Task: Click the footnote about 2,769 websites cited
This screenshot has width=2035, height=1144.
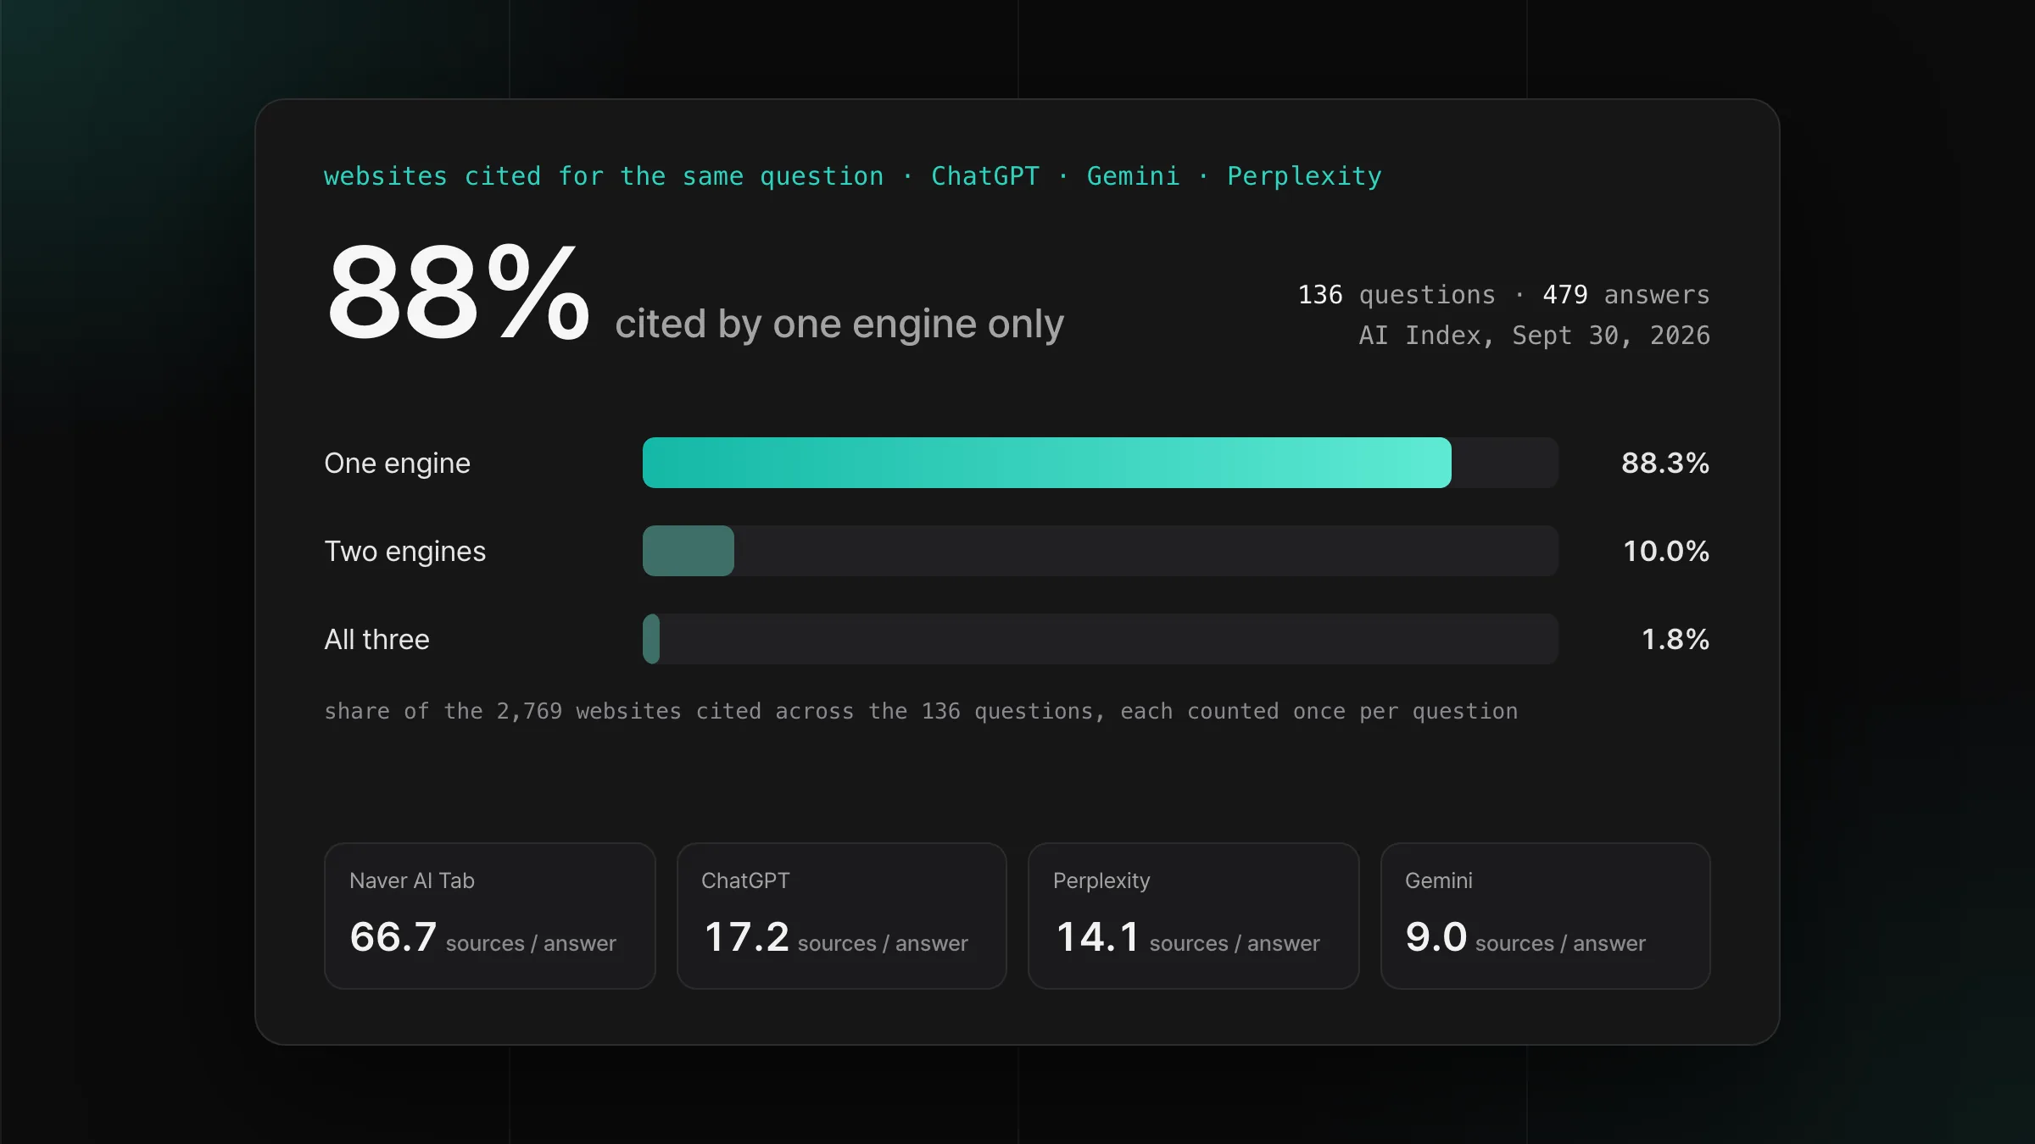Action: point(921,712)
